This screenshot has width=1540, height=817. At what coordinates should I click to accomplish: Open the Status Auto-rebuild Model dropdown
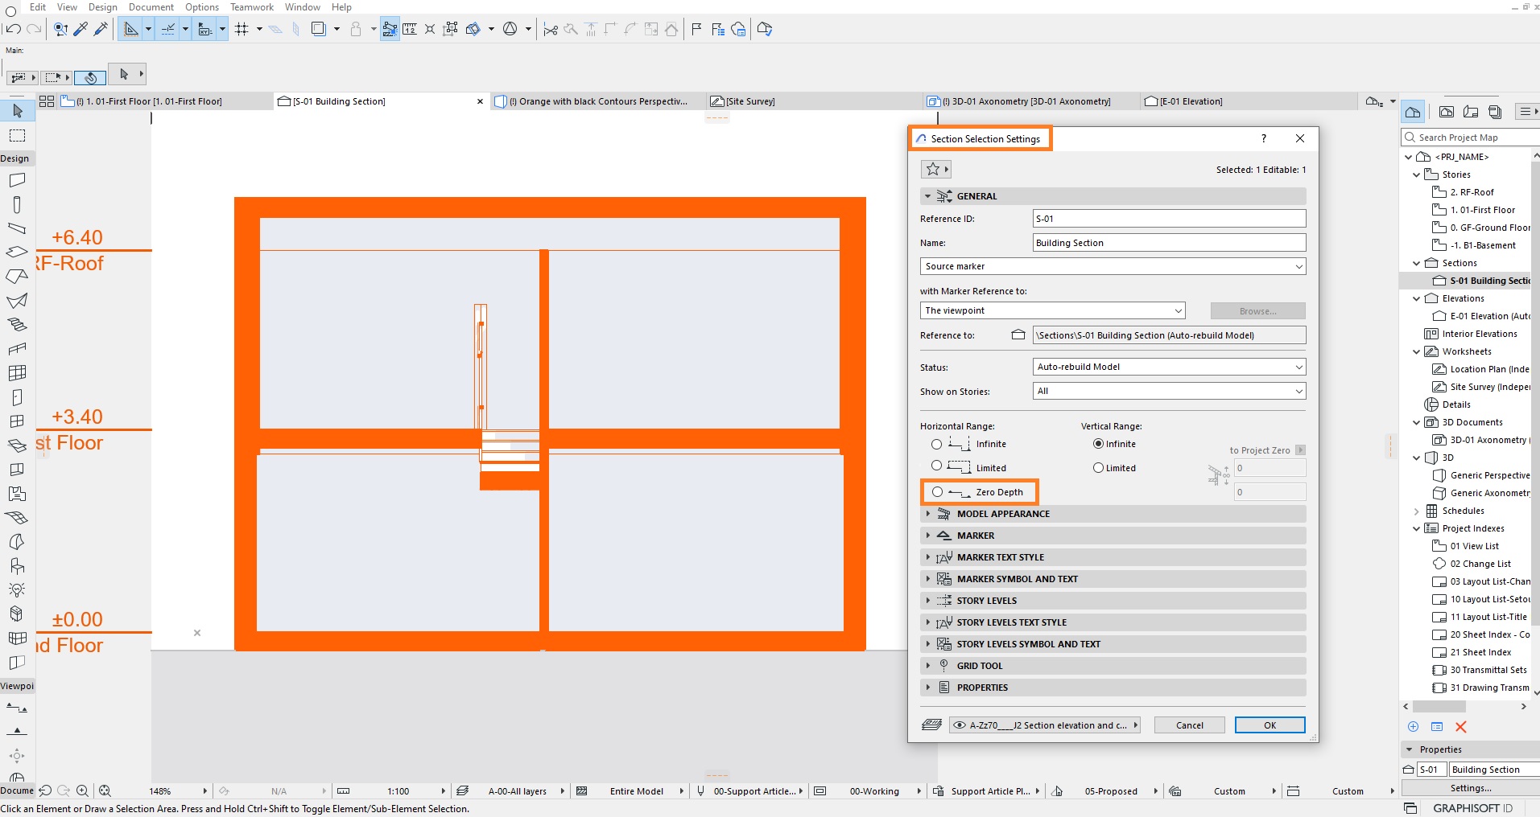[x=1169, y=367]
